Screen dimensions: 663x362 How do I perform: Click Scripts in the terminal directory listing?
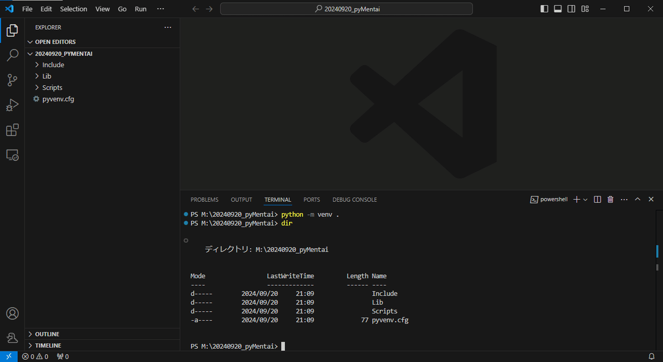(x=385, y=311)
